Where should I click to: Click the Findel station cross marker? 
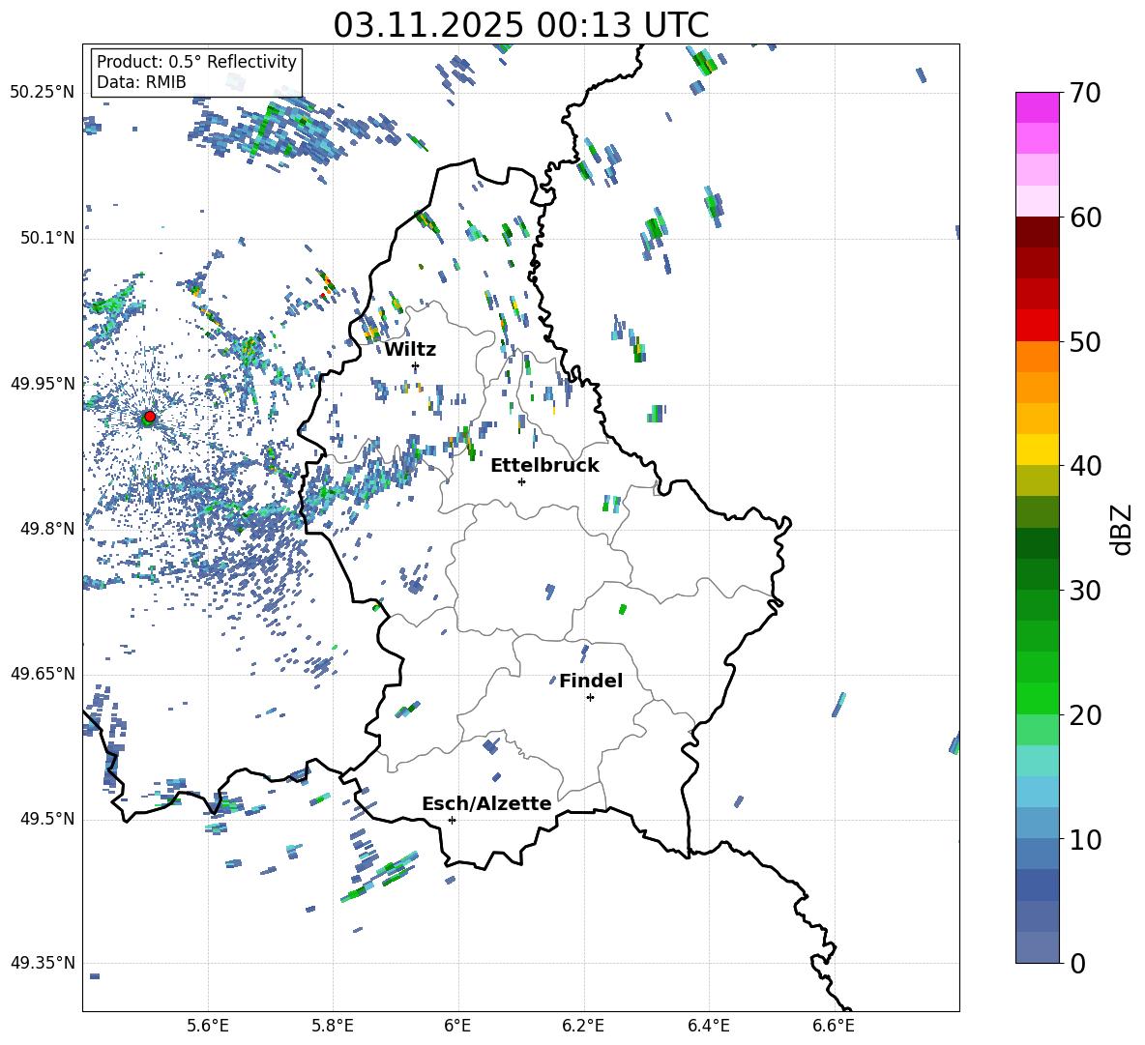pyautogui.click(x=590, y=697)
